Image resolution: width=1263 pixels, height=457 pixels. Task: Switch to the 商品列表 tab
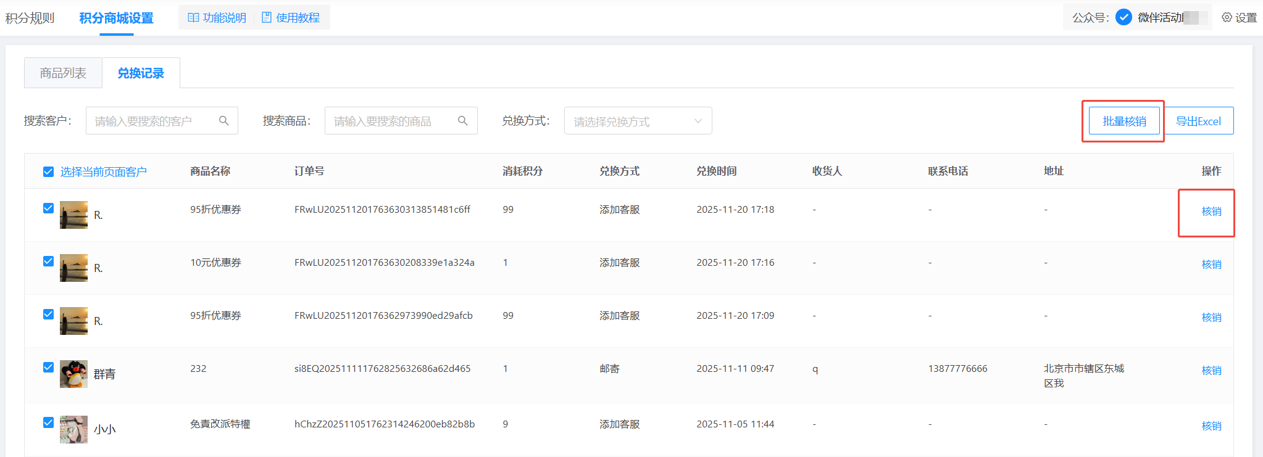click(x=63, y=73)
